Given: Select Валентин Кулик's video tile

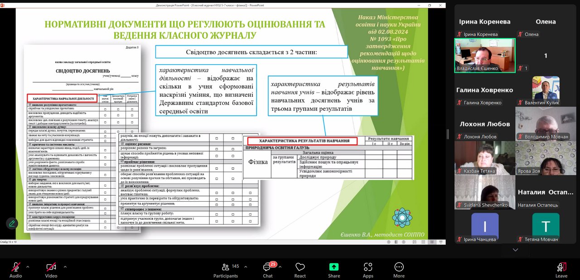Looking at the screenshot, I should [x=546, y=90].
